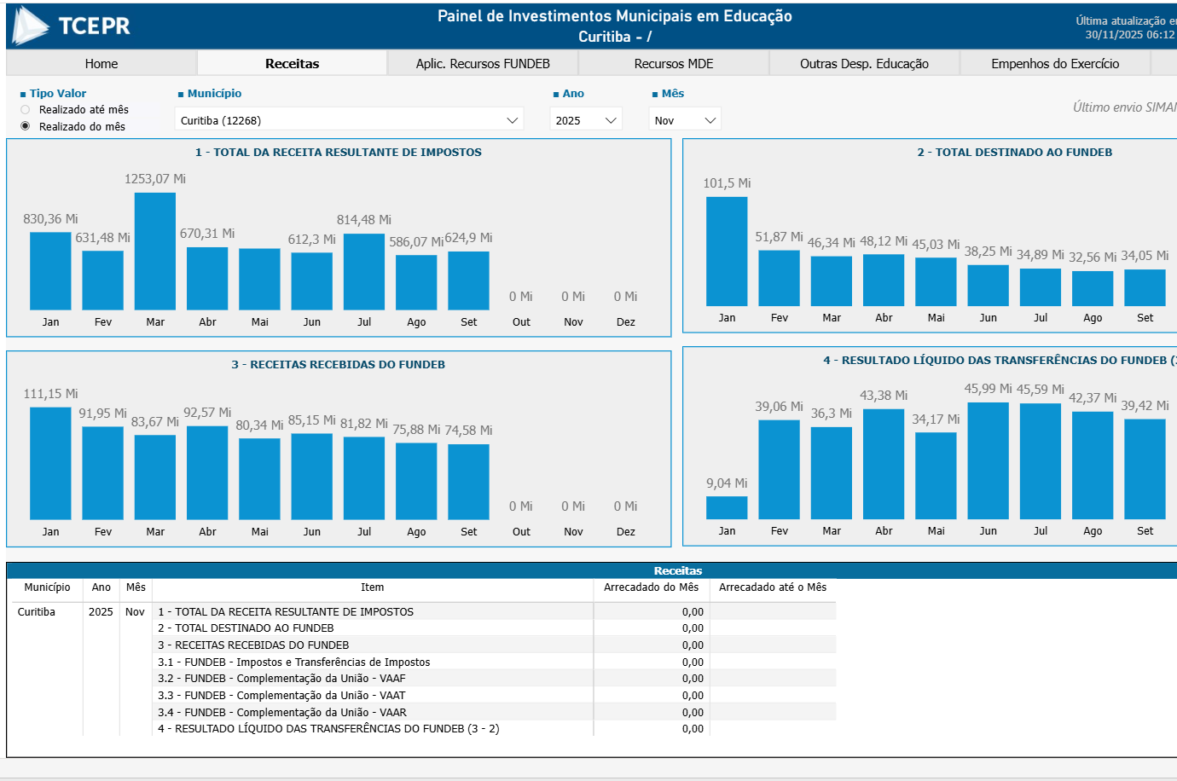The height and width of the screenshot is (781, 1177).
Task: Select row '3.2 - FUNDEB Complementação VAAF'
Action: 281,679
